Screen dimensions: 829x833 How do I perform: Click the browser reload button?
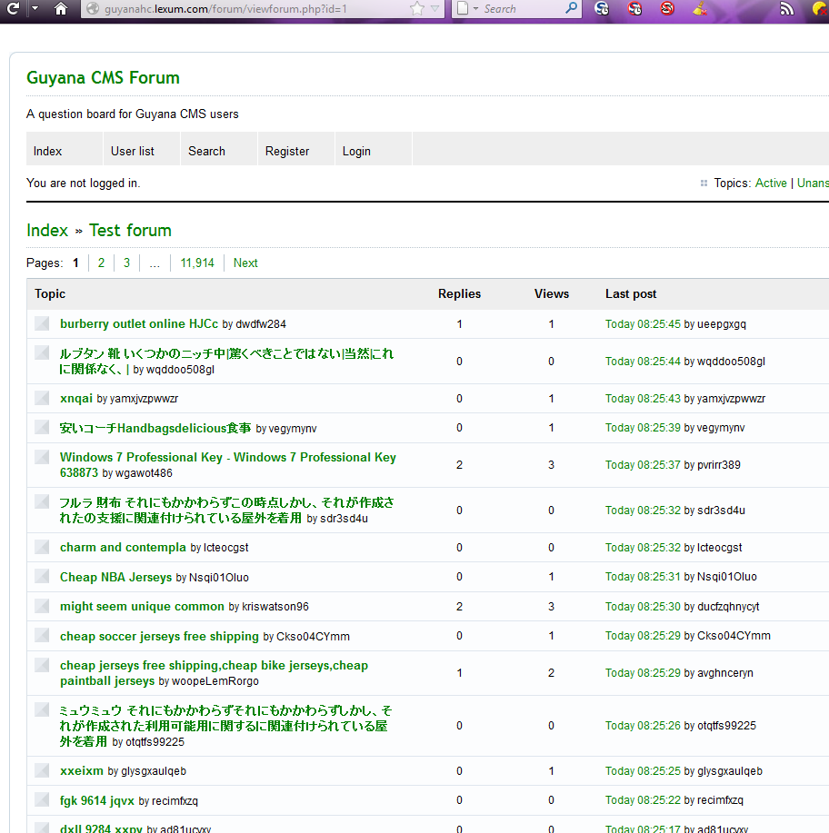[x=13, y=9]
